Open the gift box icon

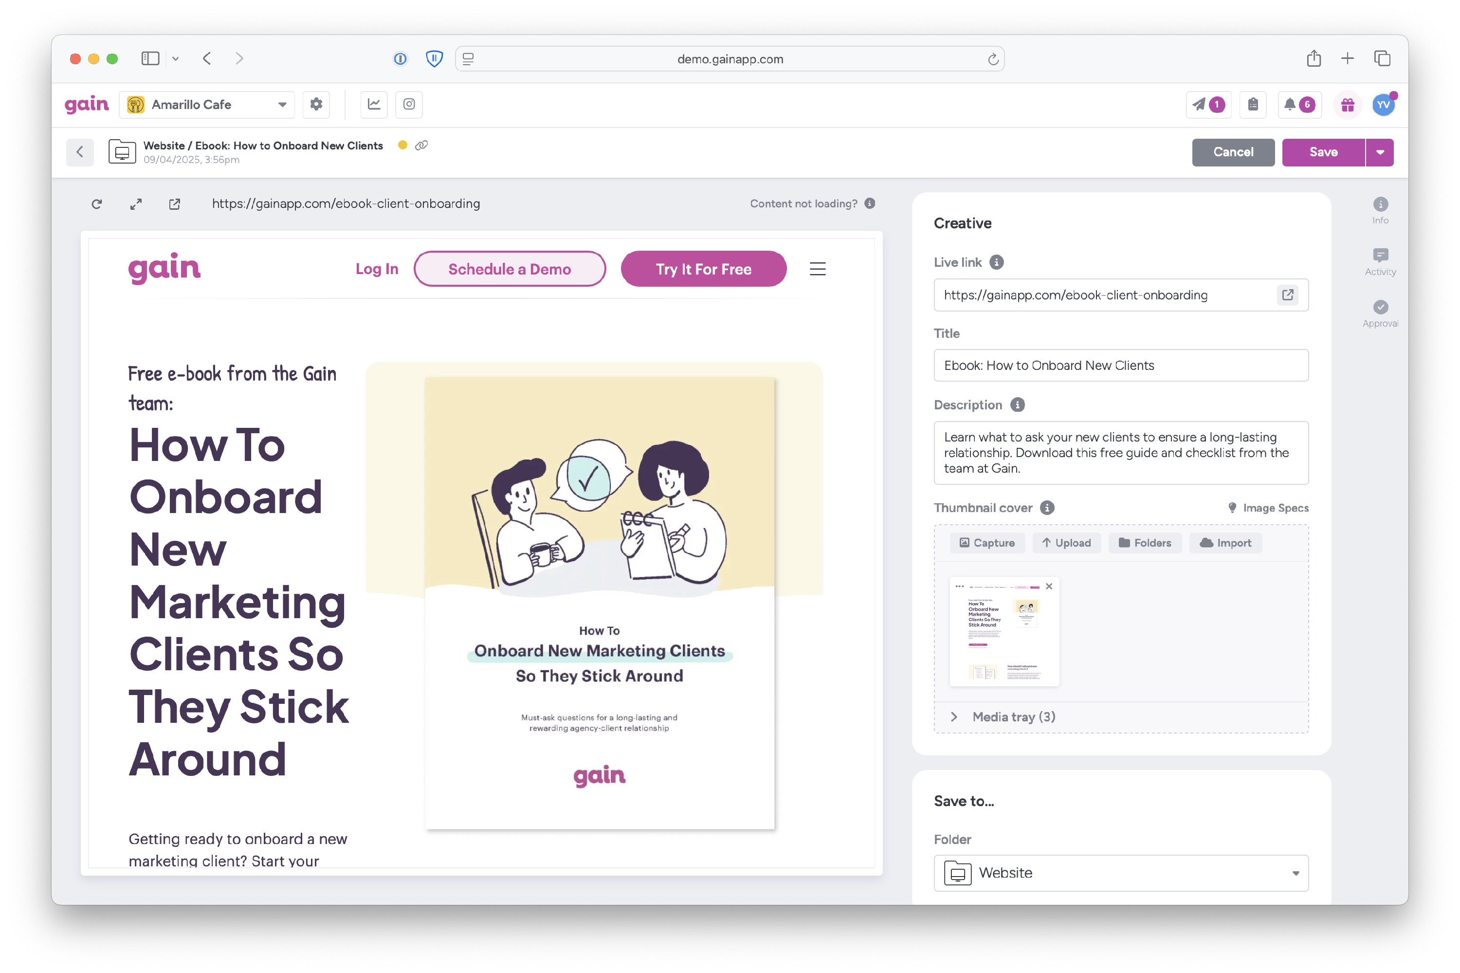1347,105
